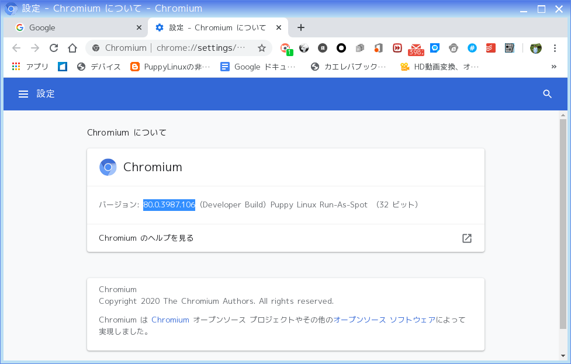The height and width of the screenshot is (364, 571).
Task: Open the black ring extension icon
Action: pyautogui.click(x=341, y=48)
